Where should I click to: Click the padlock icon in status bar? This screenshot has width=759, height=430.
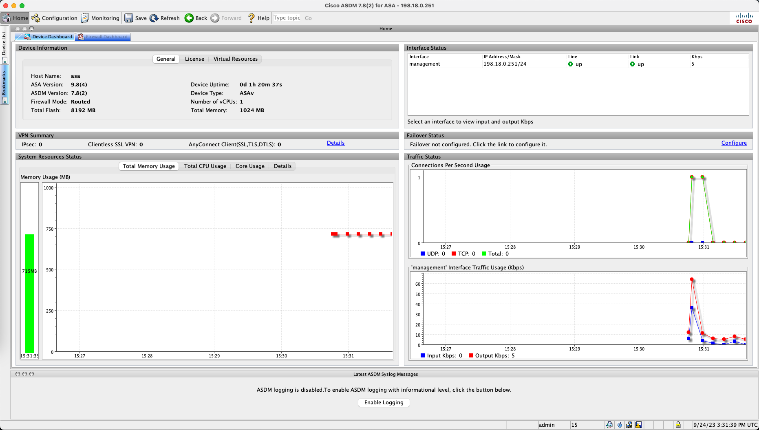(x=678, y=425)
